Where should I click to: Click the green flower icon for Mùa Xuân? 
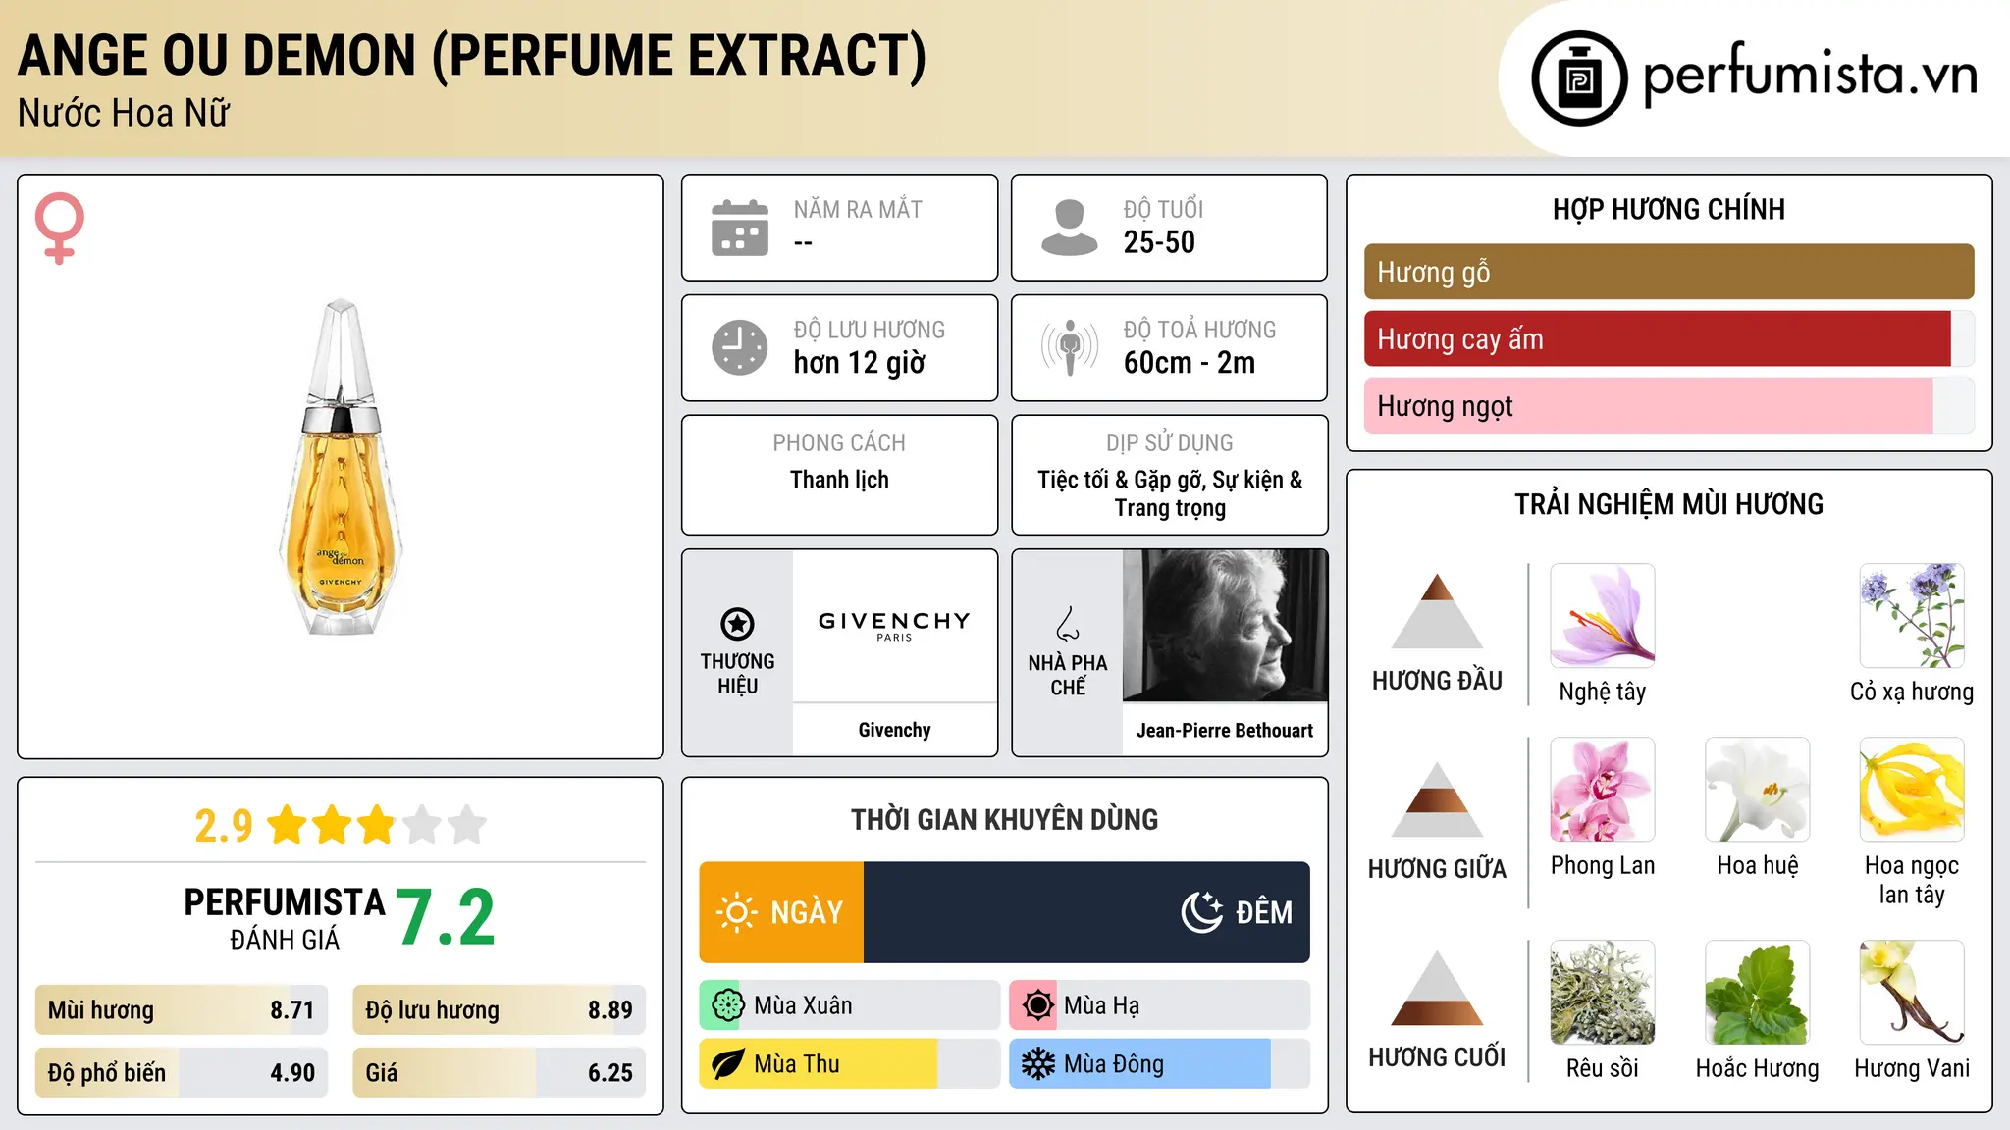727,1005
